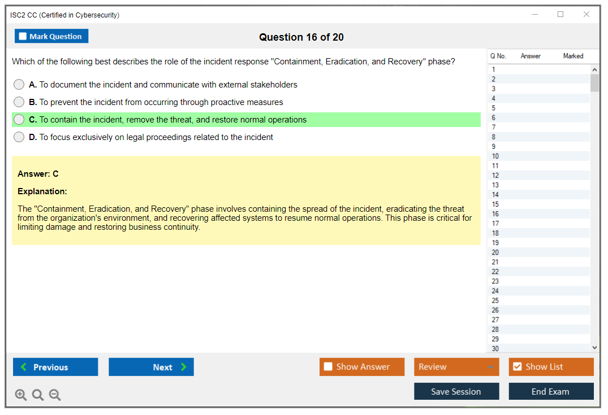608x415 pixels.
Task: Pick answer D radio option
Action: coord(19,137)
